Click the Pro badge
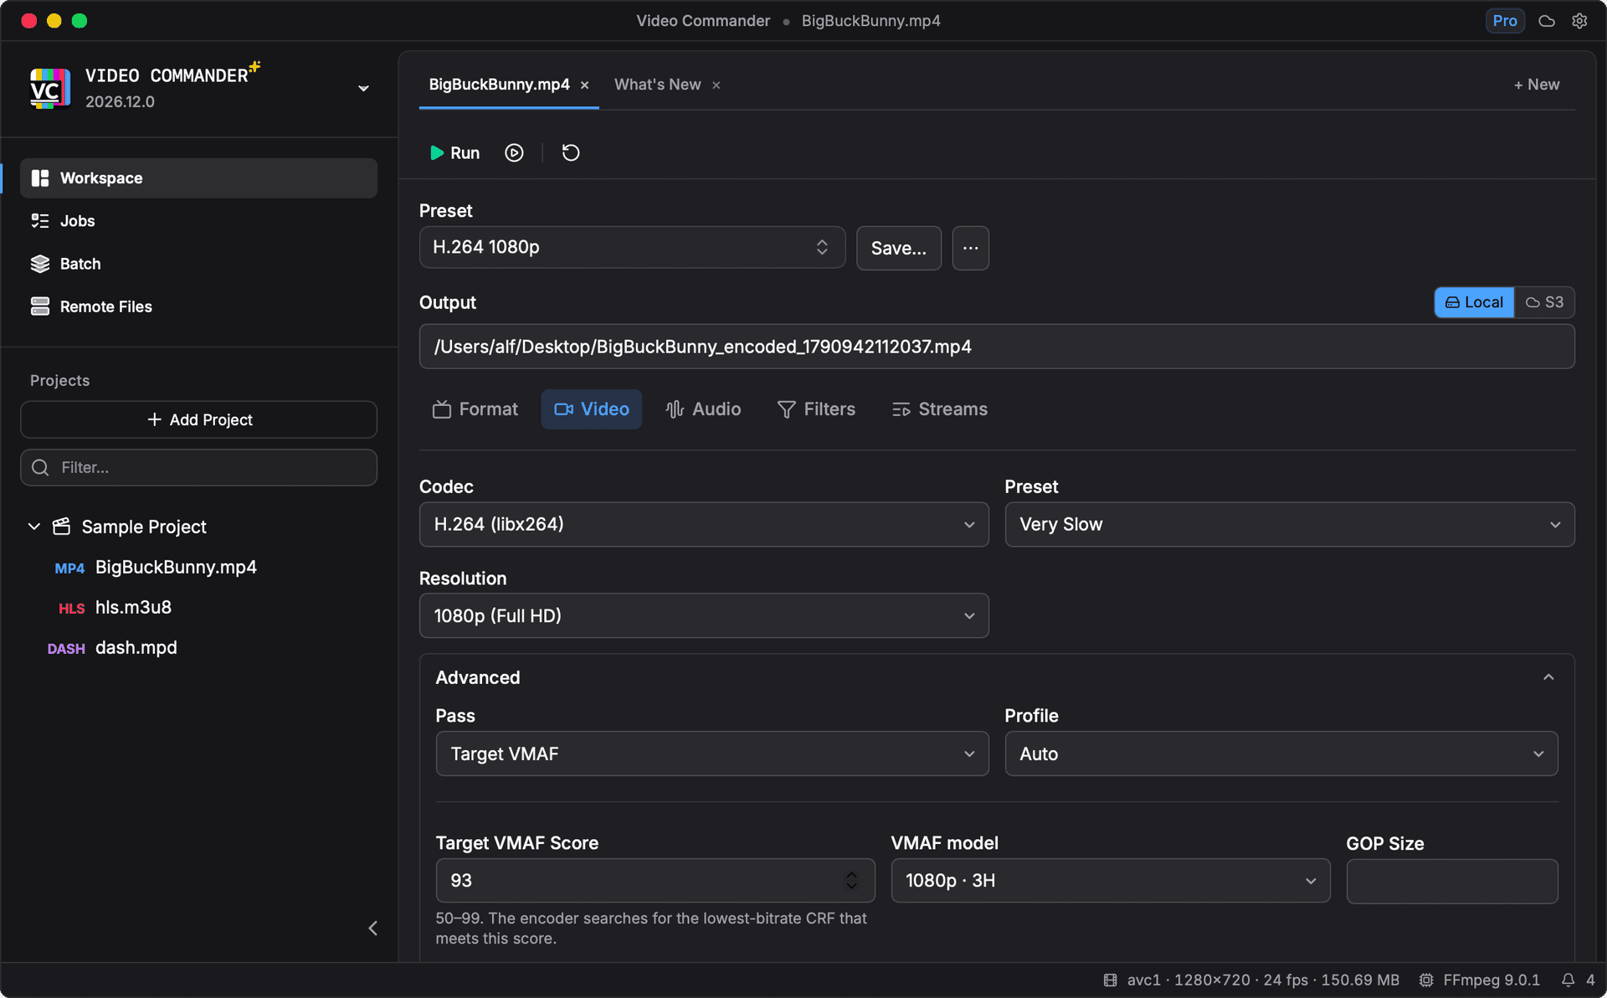Screen dimensions: 1607x998 click(x=1505, y=21)
